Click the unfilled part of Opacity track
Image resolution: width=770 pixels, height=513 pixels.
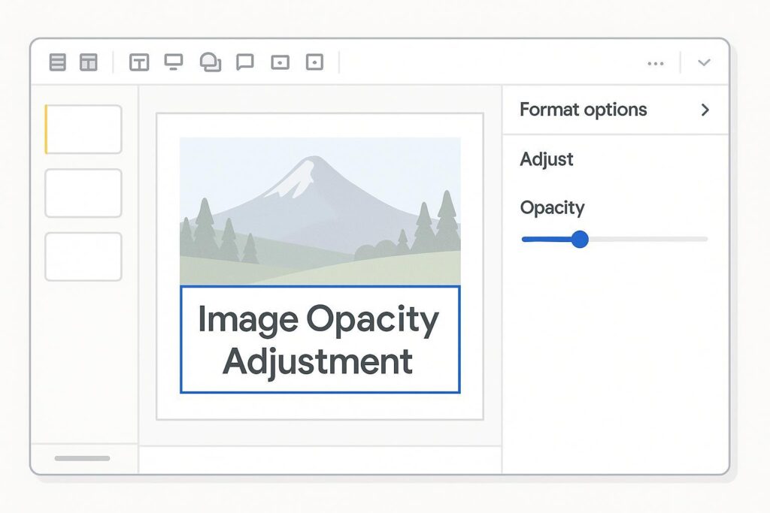tap(647, 240)
